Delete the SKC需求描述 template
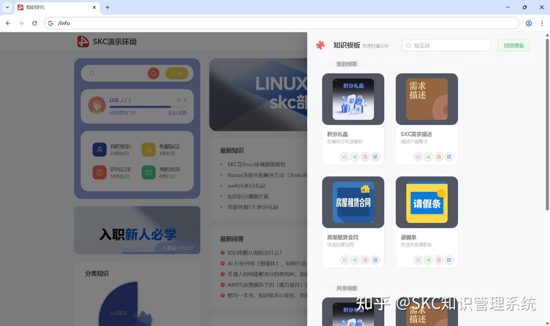This screenshot has width=550, height=326. [x=439, y=157]
